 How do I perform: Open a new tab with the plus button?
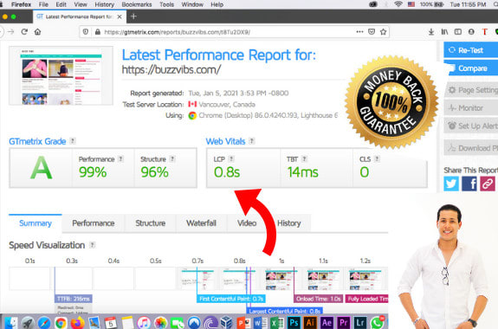tap(133, 16)
